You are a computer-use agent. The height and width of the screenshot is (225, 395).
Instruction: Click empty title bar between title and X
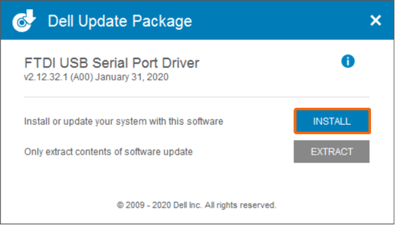tap(280, 21)
